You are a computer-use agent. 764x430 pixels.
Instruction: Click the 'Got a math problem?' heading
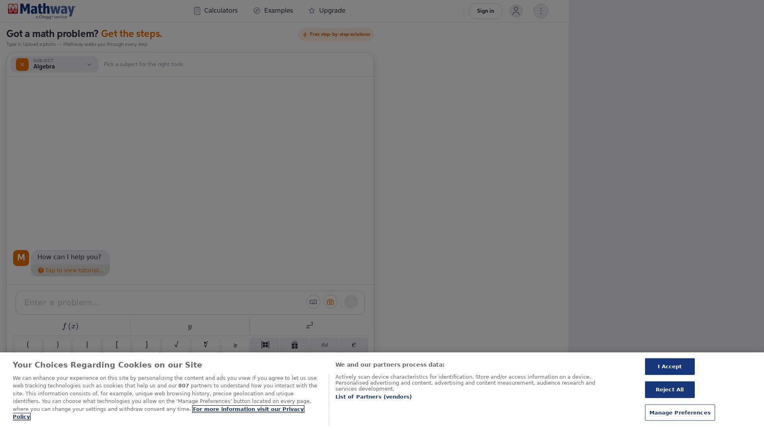coord(52,34)
